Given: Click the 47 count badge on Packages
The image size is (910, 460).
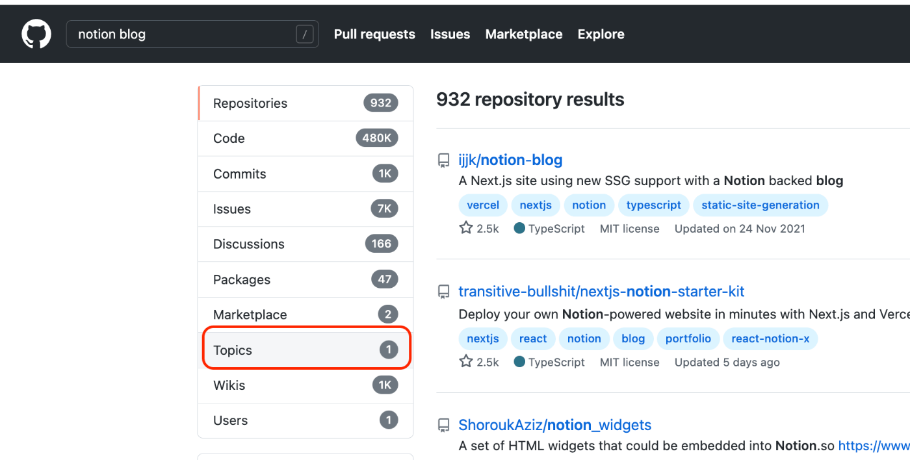Looking at the screenshot, I should [x=385, y=279].
